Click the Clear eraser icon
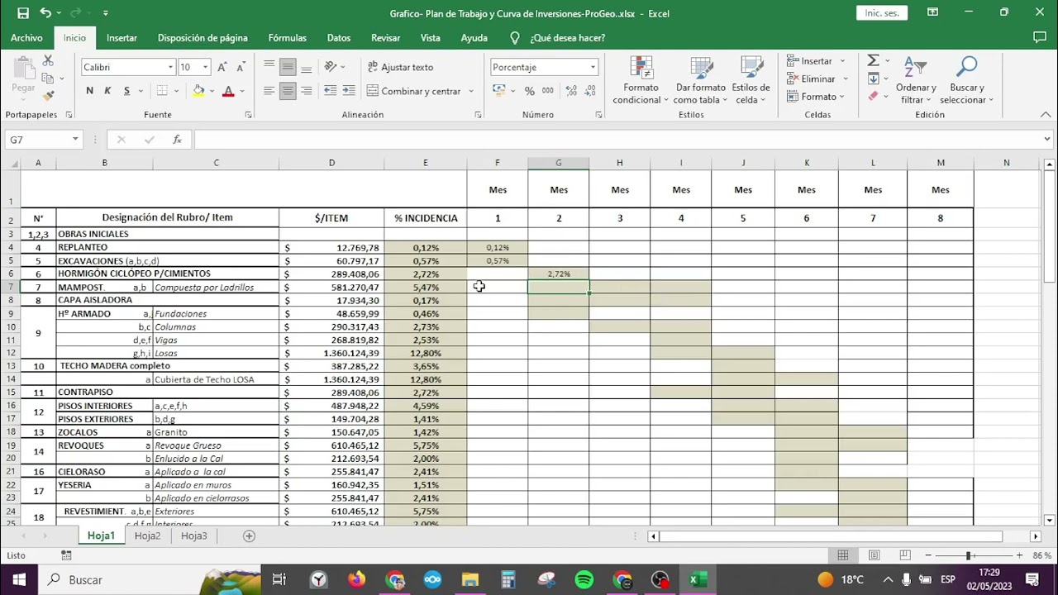The image size is (1058, 595). [873, 97]
